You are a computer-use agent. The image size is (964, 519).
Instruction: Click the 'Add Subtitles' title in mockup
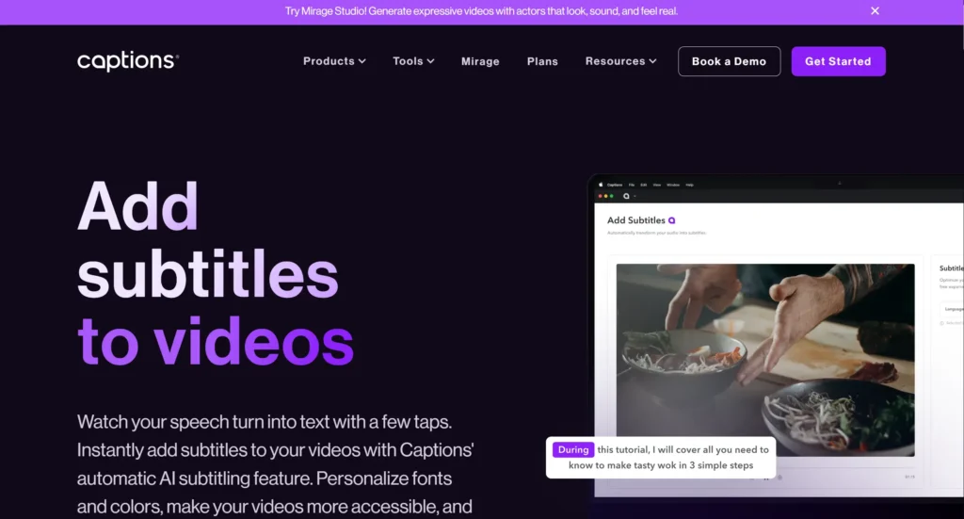click(635, 220)
